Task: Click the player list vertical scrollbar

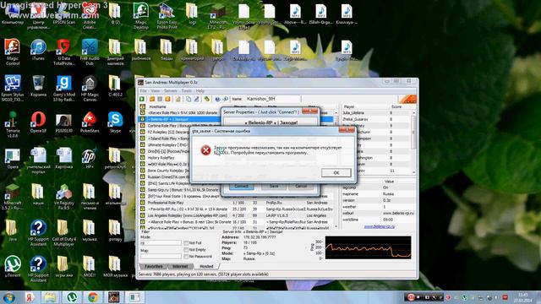Action: point(413,142)
